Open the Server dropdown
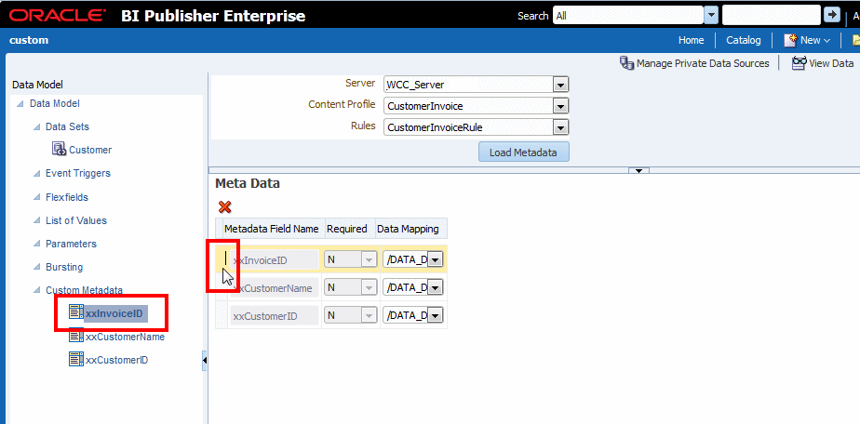This screenshot has width=860, height=424. (560, 85)
